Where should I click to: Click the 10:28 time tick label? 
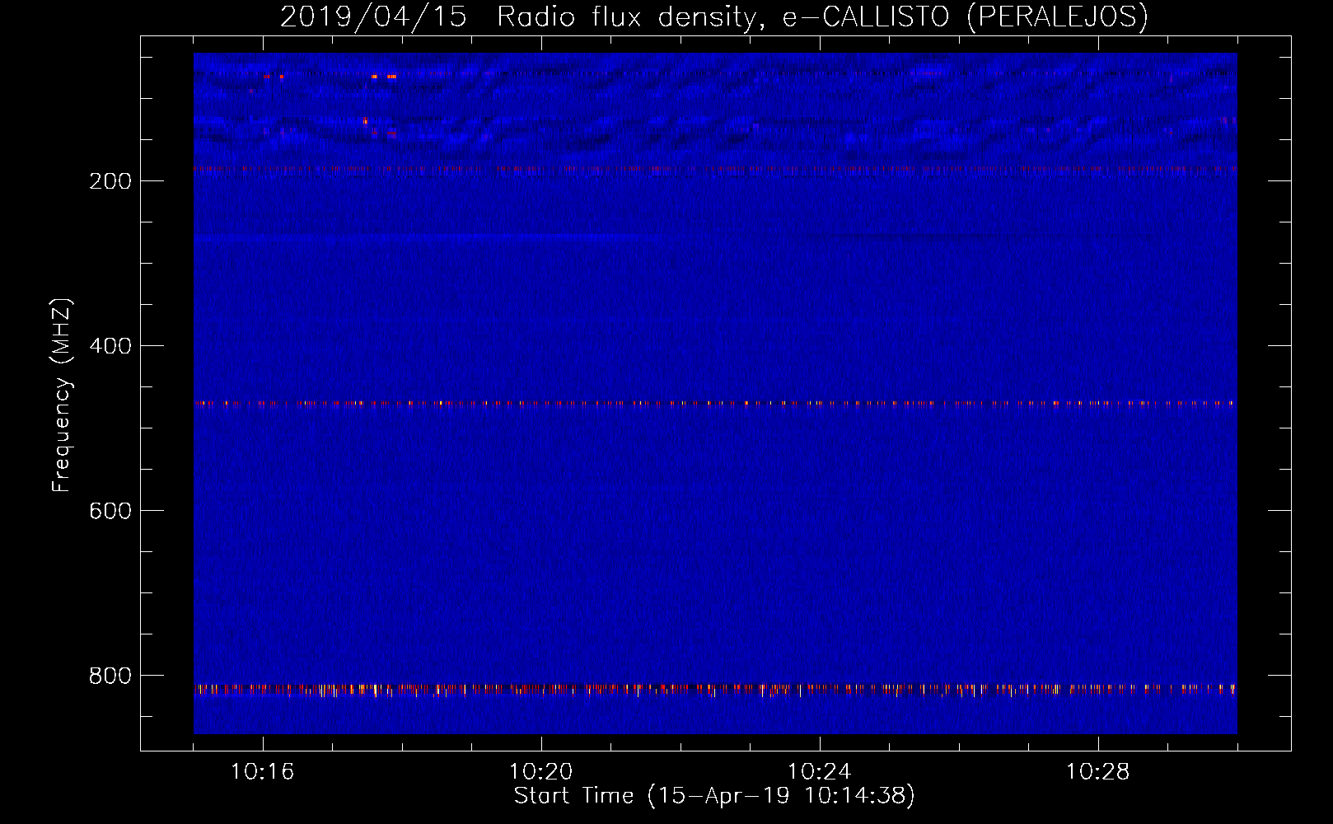click(1097, 772)
